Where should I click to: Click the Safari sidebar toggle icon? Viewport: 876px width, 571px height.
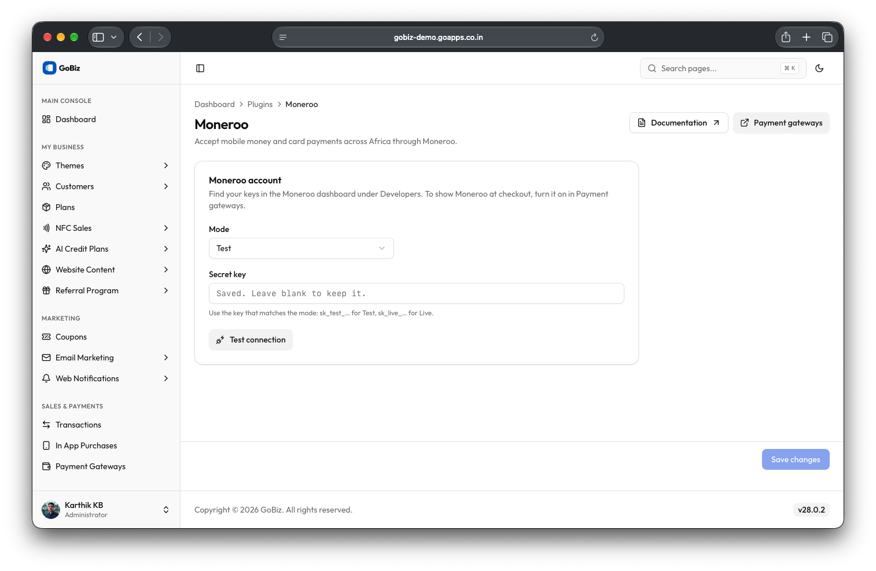pyautogui.click(x=98, y=37)
